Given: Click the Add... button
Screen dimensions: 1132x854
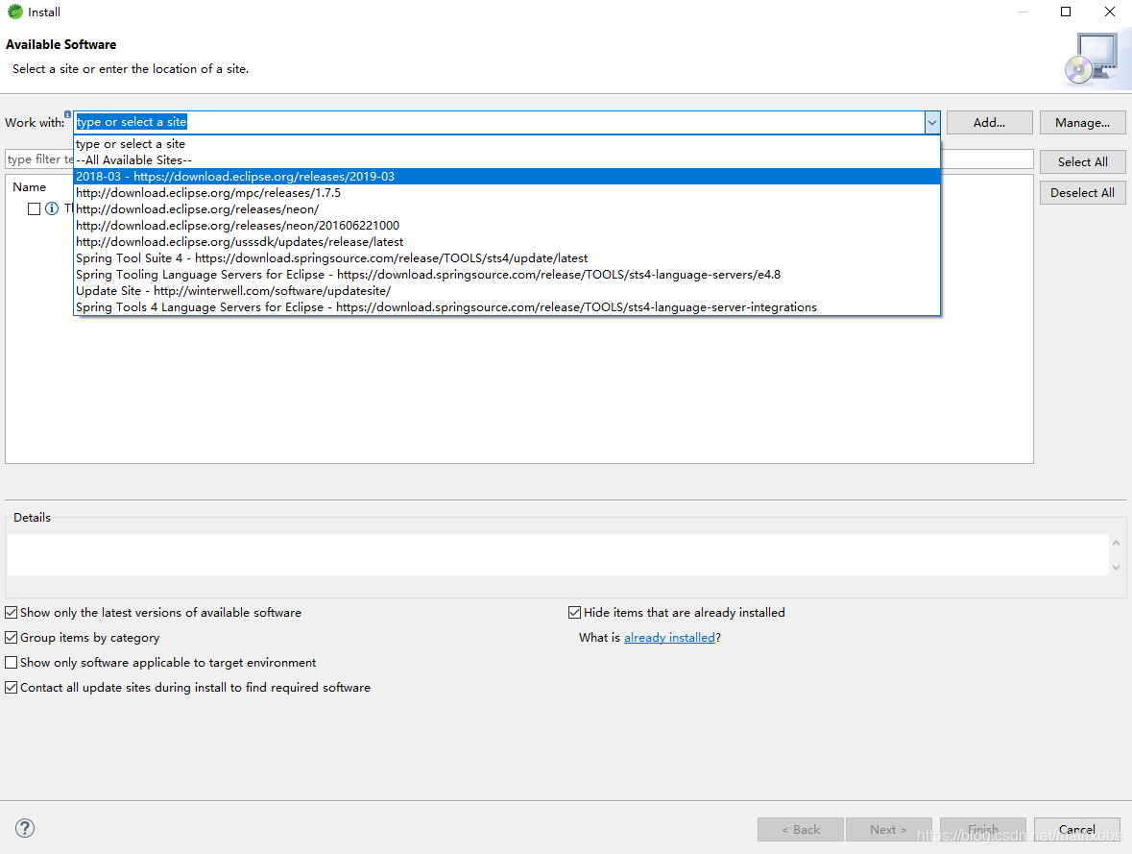Looking at the screenshot, I should coord(989,123).
